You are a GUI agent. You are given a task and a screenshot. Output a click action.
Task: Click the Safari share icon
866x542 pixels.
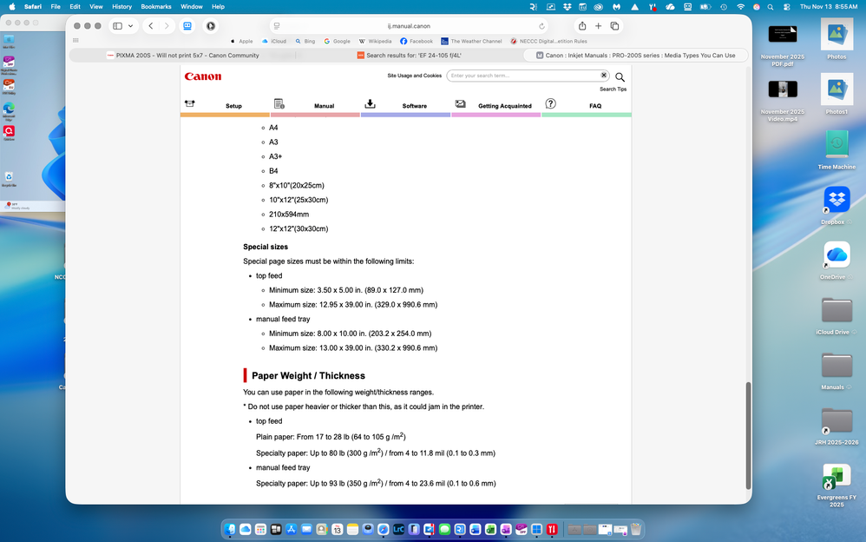[x=582, y=26]
